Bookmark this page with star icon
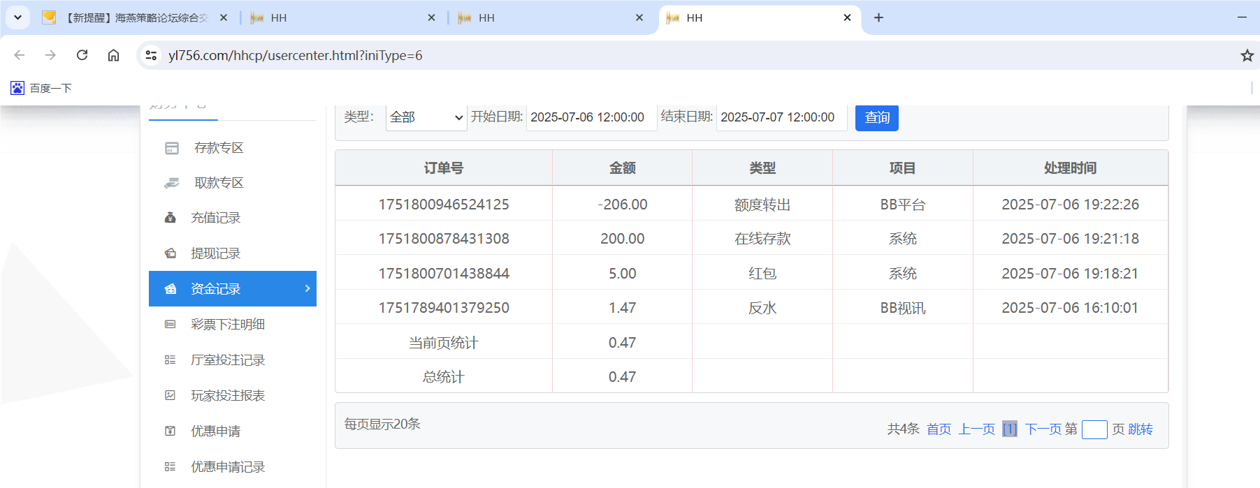1260x488 pixels. (x=1247, y=55)
